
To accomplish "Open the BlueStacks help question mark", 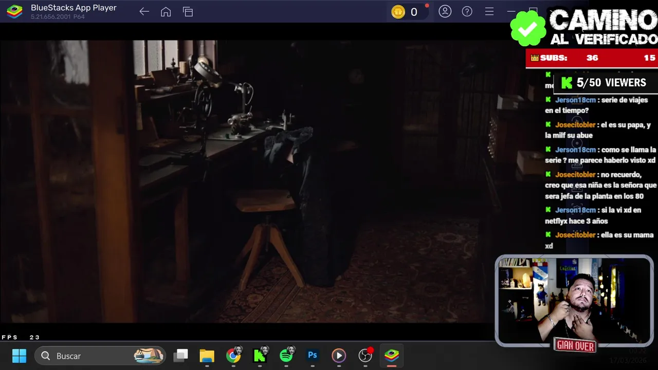I will coord(467,11).
